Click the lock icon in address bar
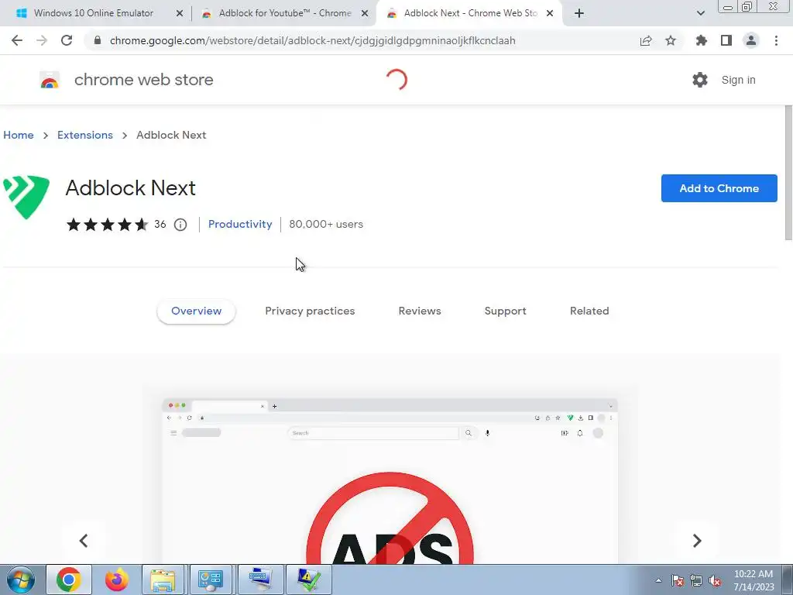 pos(98,40)
